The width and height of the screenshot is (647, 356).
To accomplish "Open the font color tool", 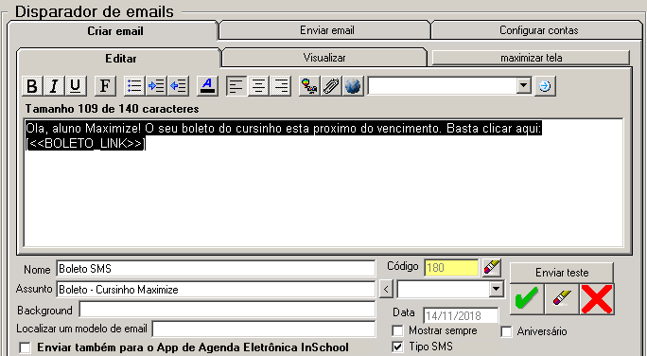I will (x=207, y=86).
